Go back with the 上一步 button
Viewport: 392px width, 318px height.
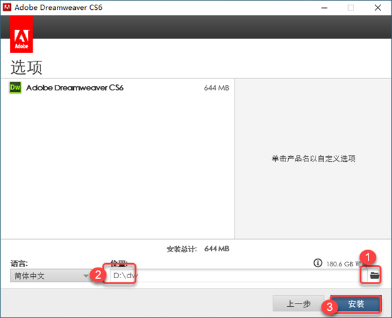(299, 304)
